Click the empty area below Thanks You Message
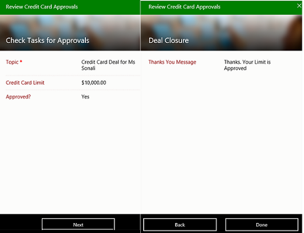Viewport: 304px width, 233px height. pos(222,141)
